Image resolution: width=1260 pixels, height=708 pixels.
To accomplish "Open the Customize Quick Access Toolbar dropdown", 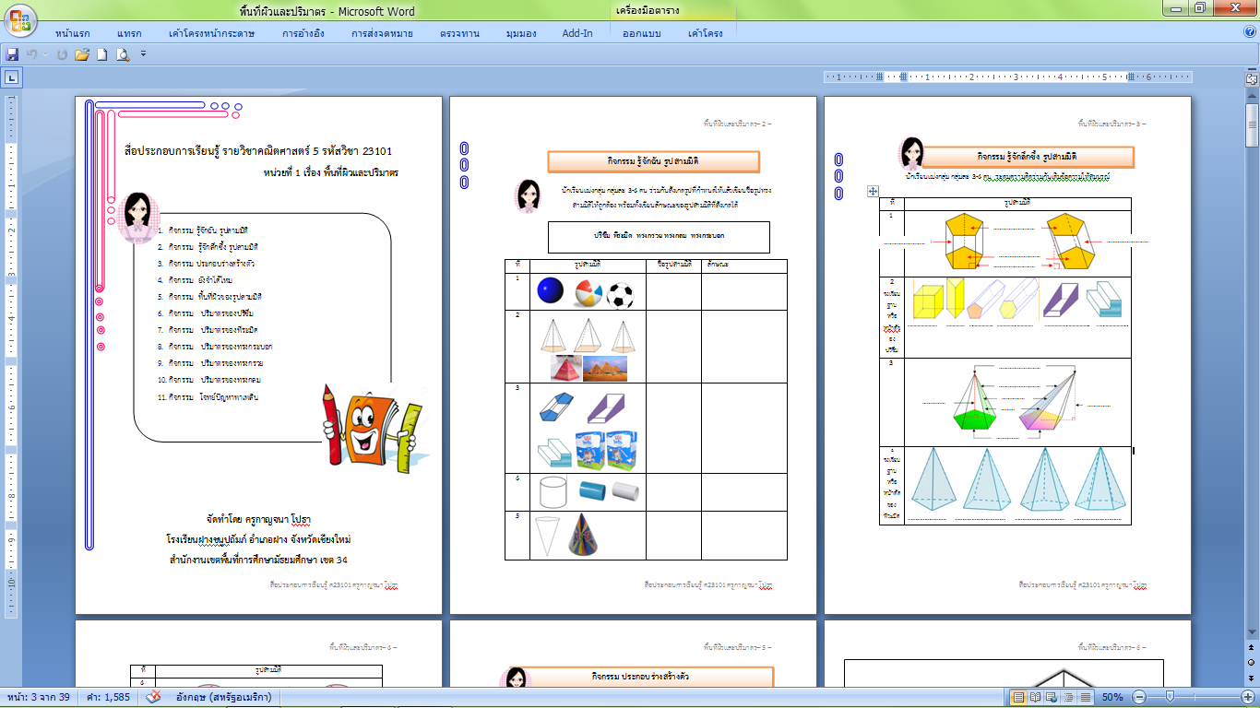I will 144,55.
